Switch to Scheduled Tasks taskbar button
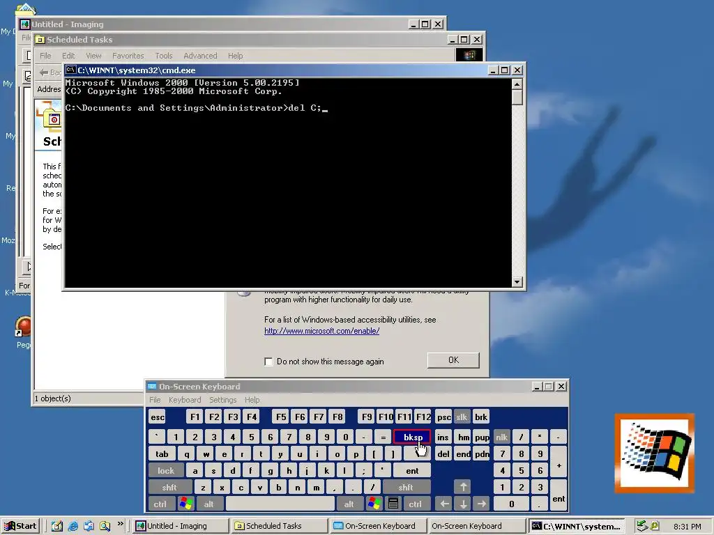714x535 pixels. 279,526
